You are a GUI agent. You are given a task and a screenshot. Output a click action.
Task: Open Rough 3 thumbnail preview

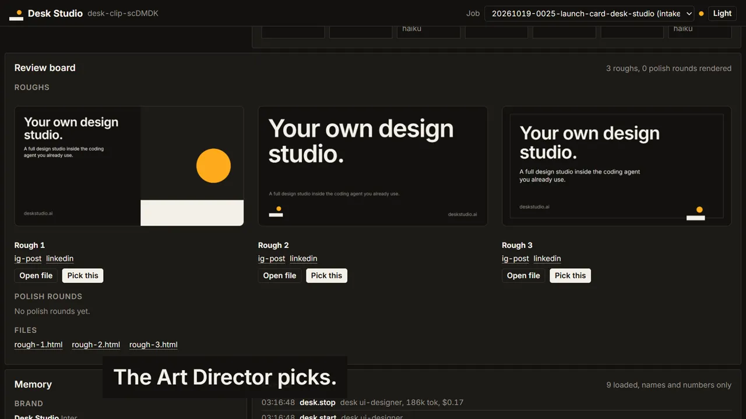[617, 166]
